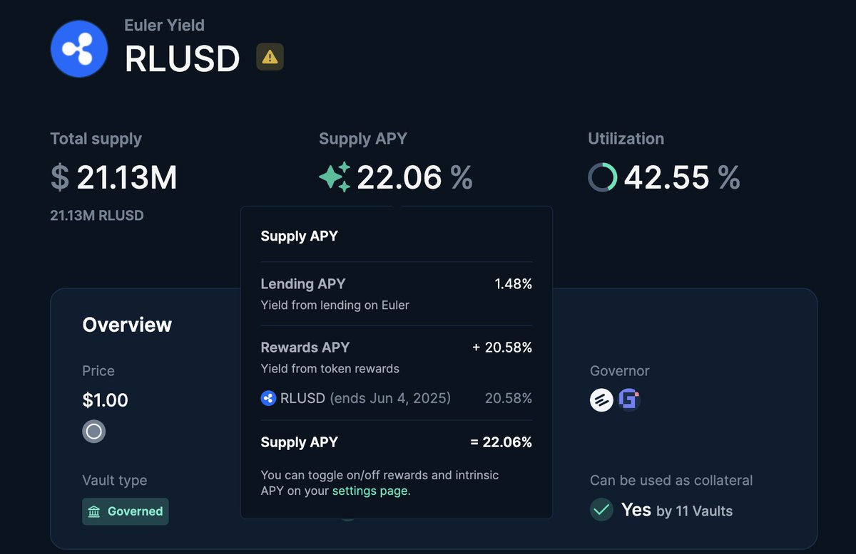Click the grey price oracle circle icon

click(x=94, y=431)
